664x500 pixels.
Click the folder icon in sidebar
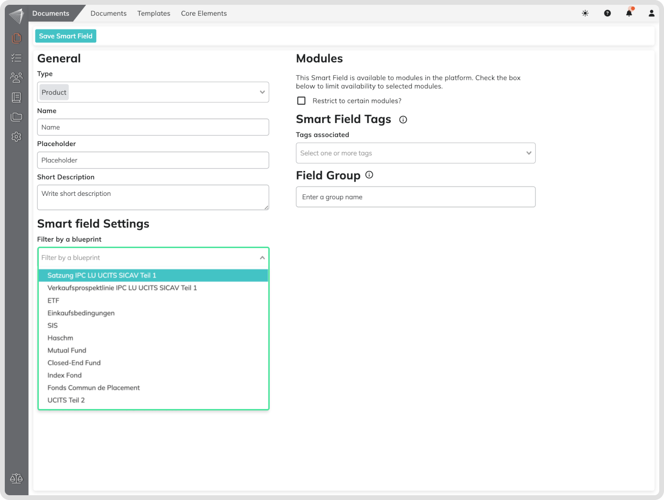point(16,117)
